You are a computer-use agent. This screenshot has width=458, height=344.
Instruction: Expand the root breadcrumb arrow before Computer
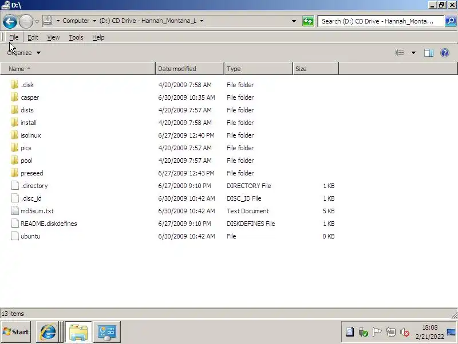point(58,21)
